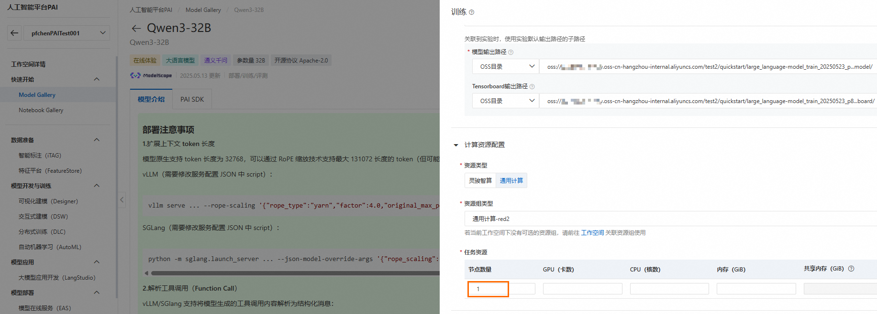Click the ModelScope logo icon

[151, 75]
